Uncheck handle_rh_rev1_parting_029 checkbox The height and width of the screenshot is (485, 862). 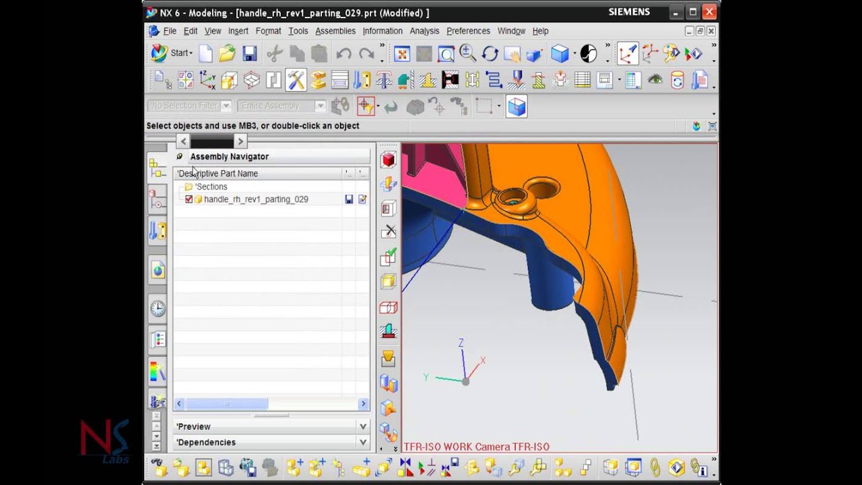tap(189, 199)
